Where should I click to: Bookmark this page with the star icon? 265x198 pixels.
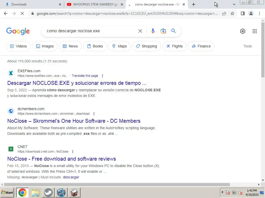[x=232, y=13]
